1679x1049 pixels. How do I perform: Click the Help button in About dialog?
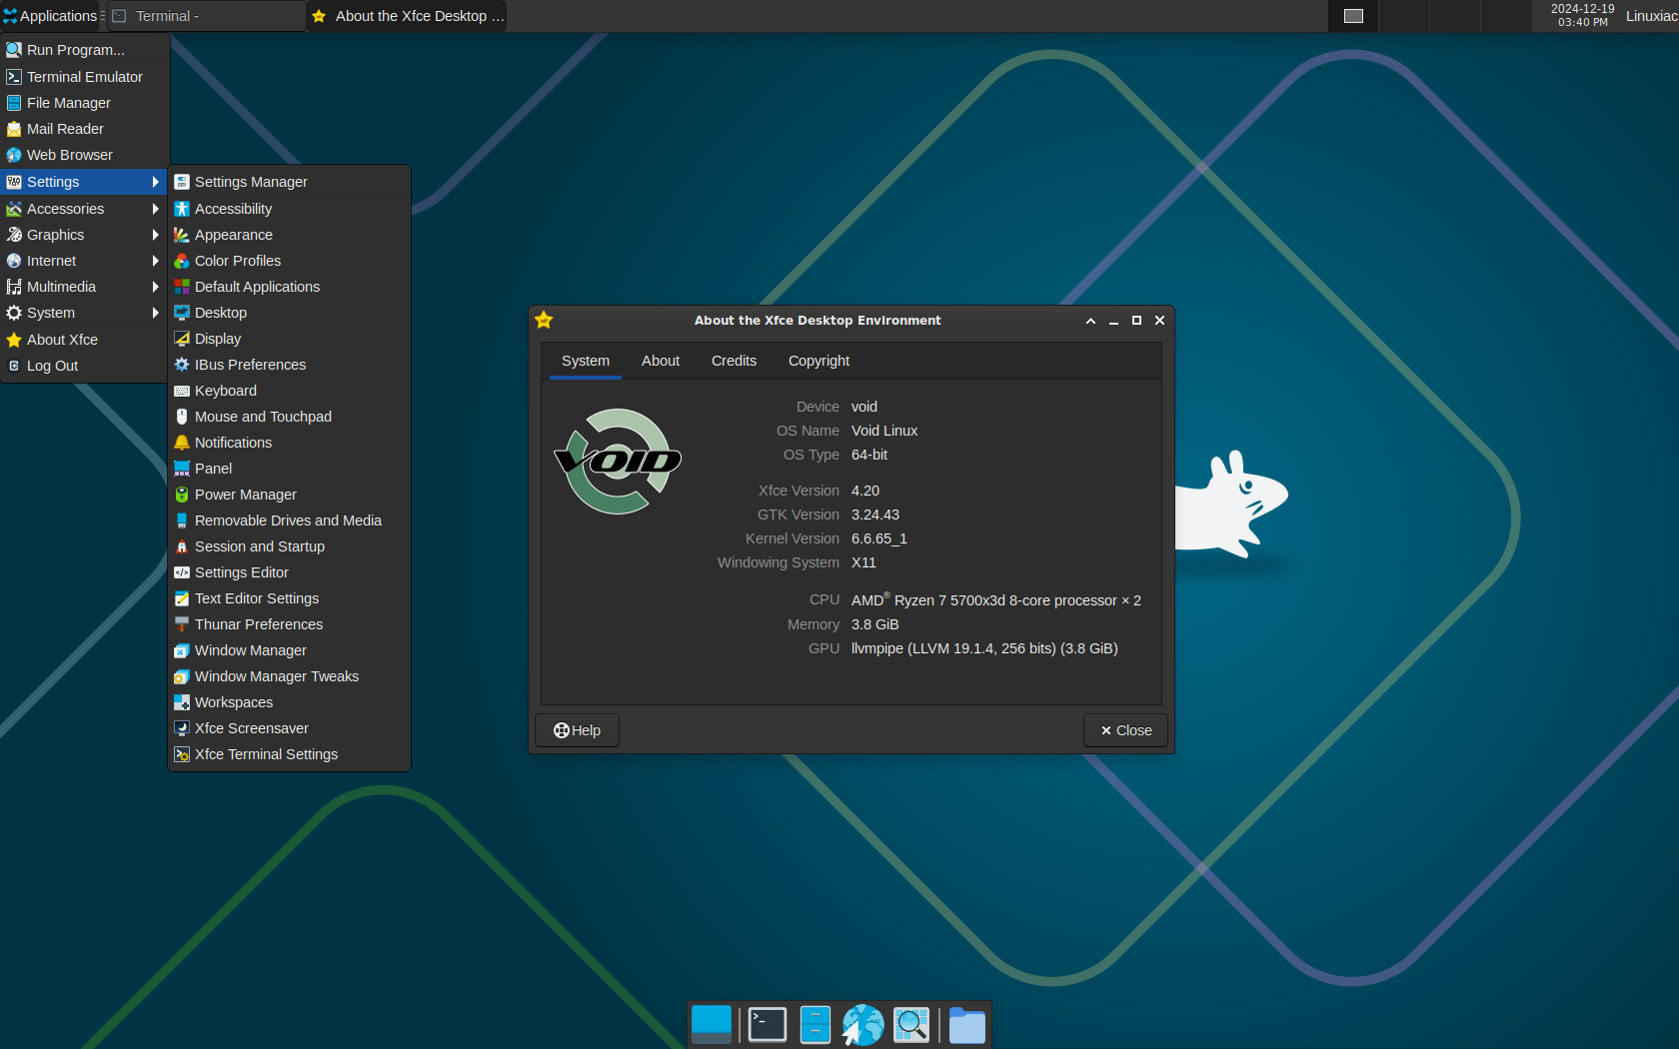578,730
